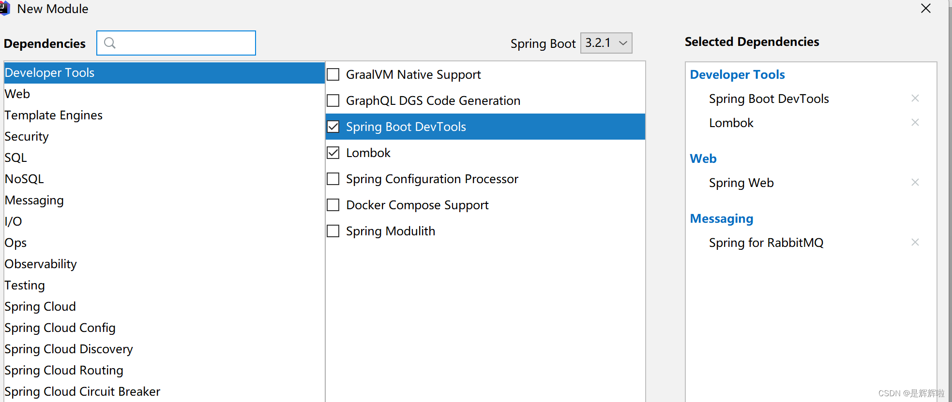The image size is (952, 402).
Task: Select the Spring Cloud category
Action: [164, 306]
